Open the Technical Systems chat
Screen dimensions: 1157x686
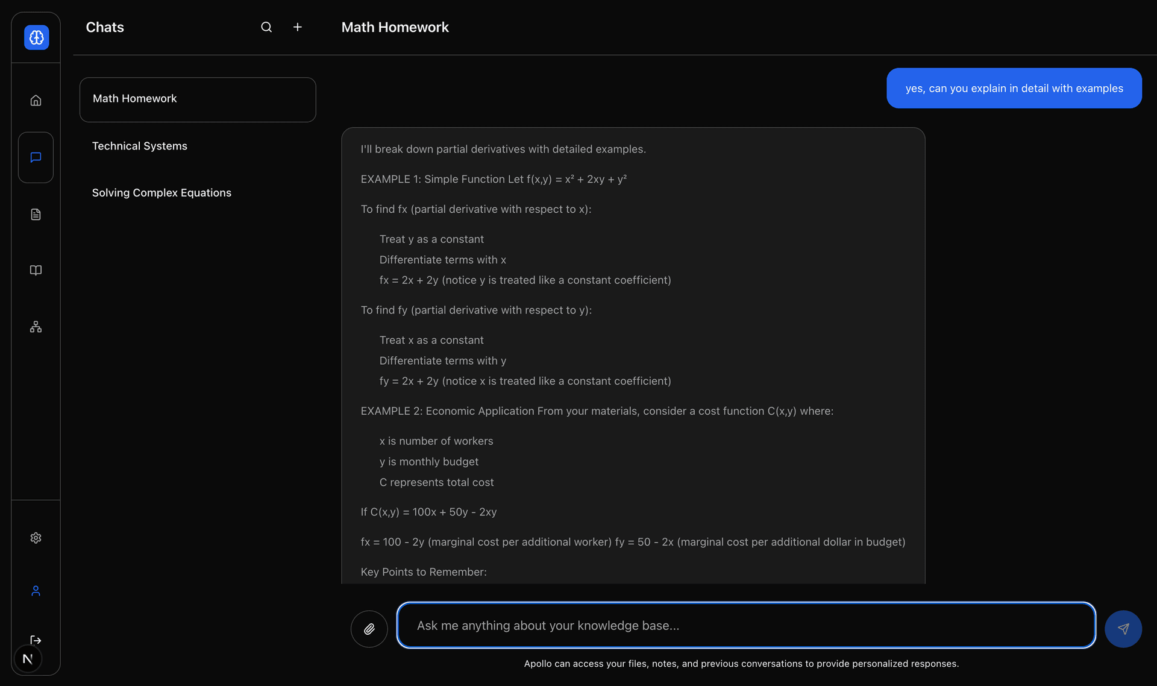coord(140,146)
